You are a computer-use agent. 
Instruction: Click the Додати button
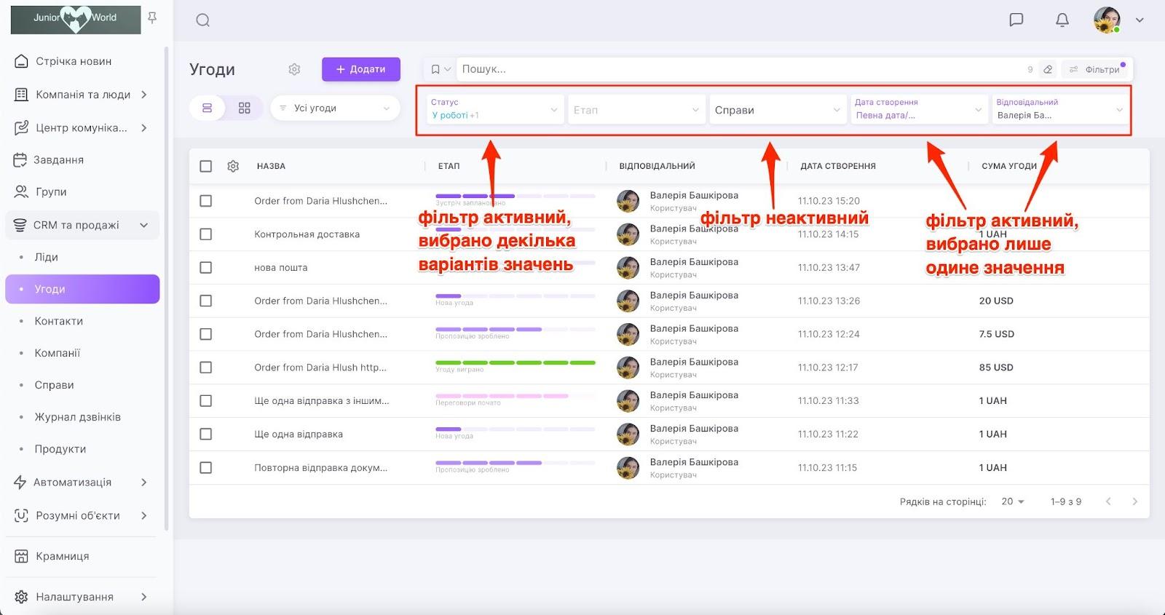361,69
